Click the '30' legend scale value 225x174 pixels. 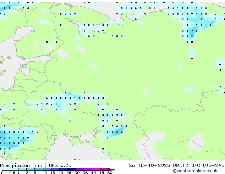tap(77, 173)
